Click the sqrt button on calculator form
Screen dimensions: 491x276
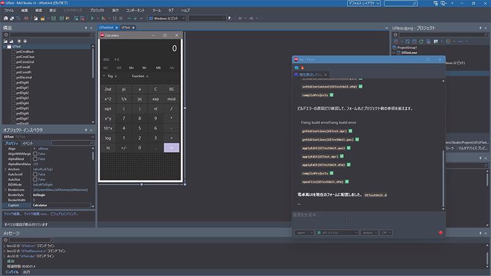(108, 109)
